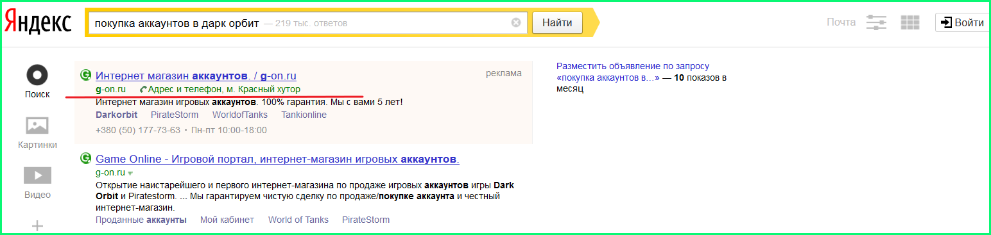Click the Найти search button
Image resolution: width=991 pixels, height=235 pixels.
tap(557, 22)
